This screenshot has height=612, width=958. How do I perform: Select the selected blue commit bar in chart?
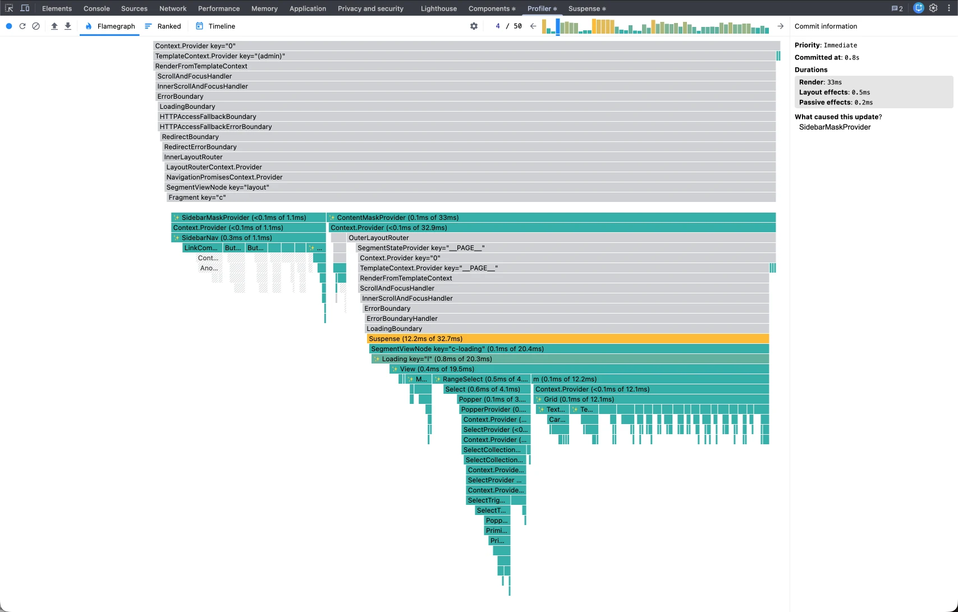pyautogui.click(x=558, y=27)
